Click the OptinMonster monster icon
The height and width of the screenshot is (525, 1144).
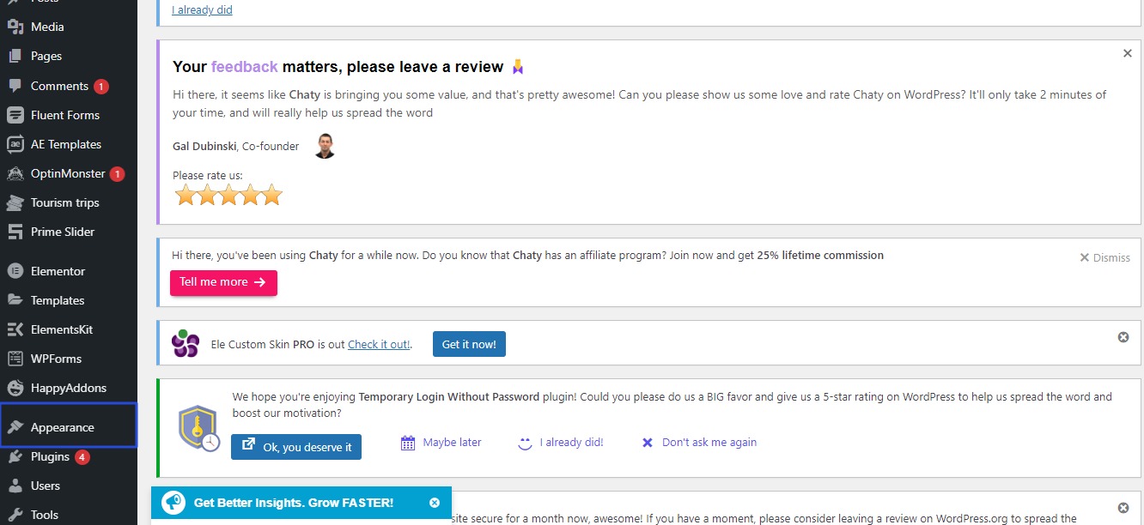point(15,173)
